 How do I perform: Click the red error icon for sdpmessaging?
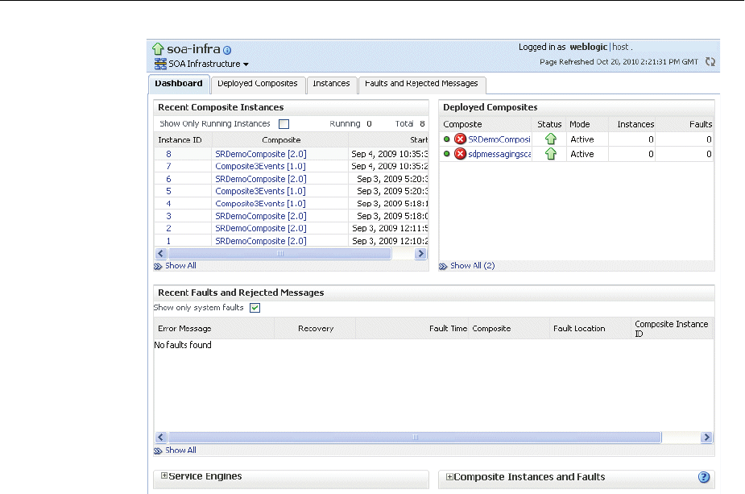(x=460, y=154)
